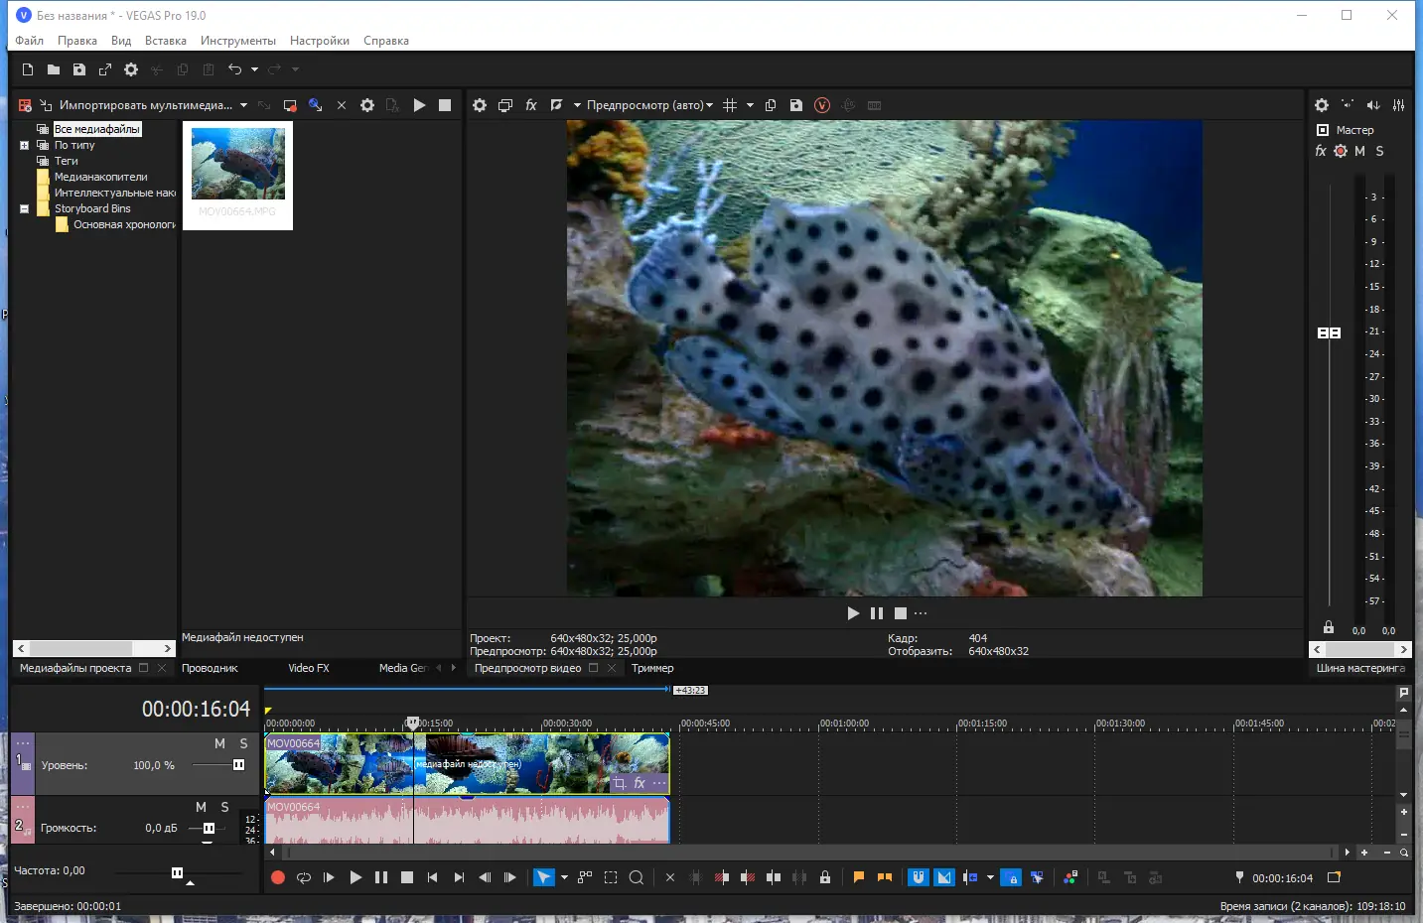Open the undo history dropdown arrow

tap(255, 69)
